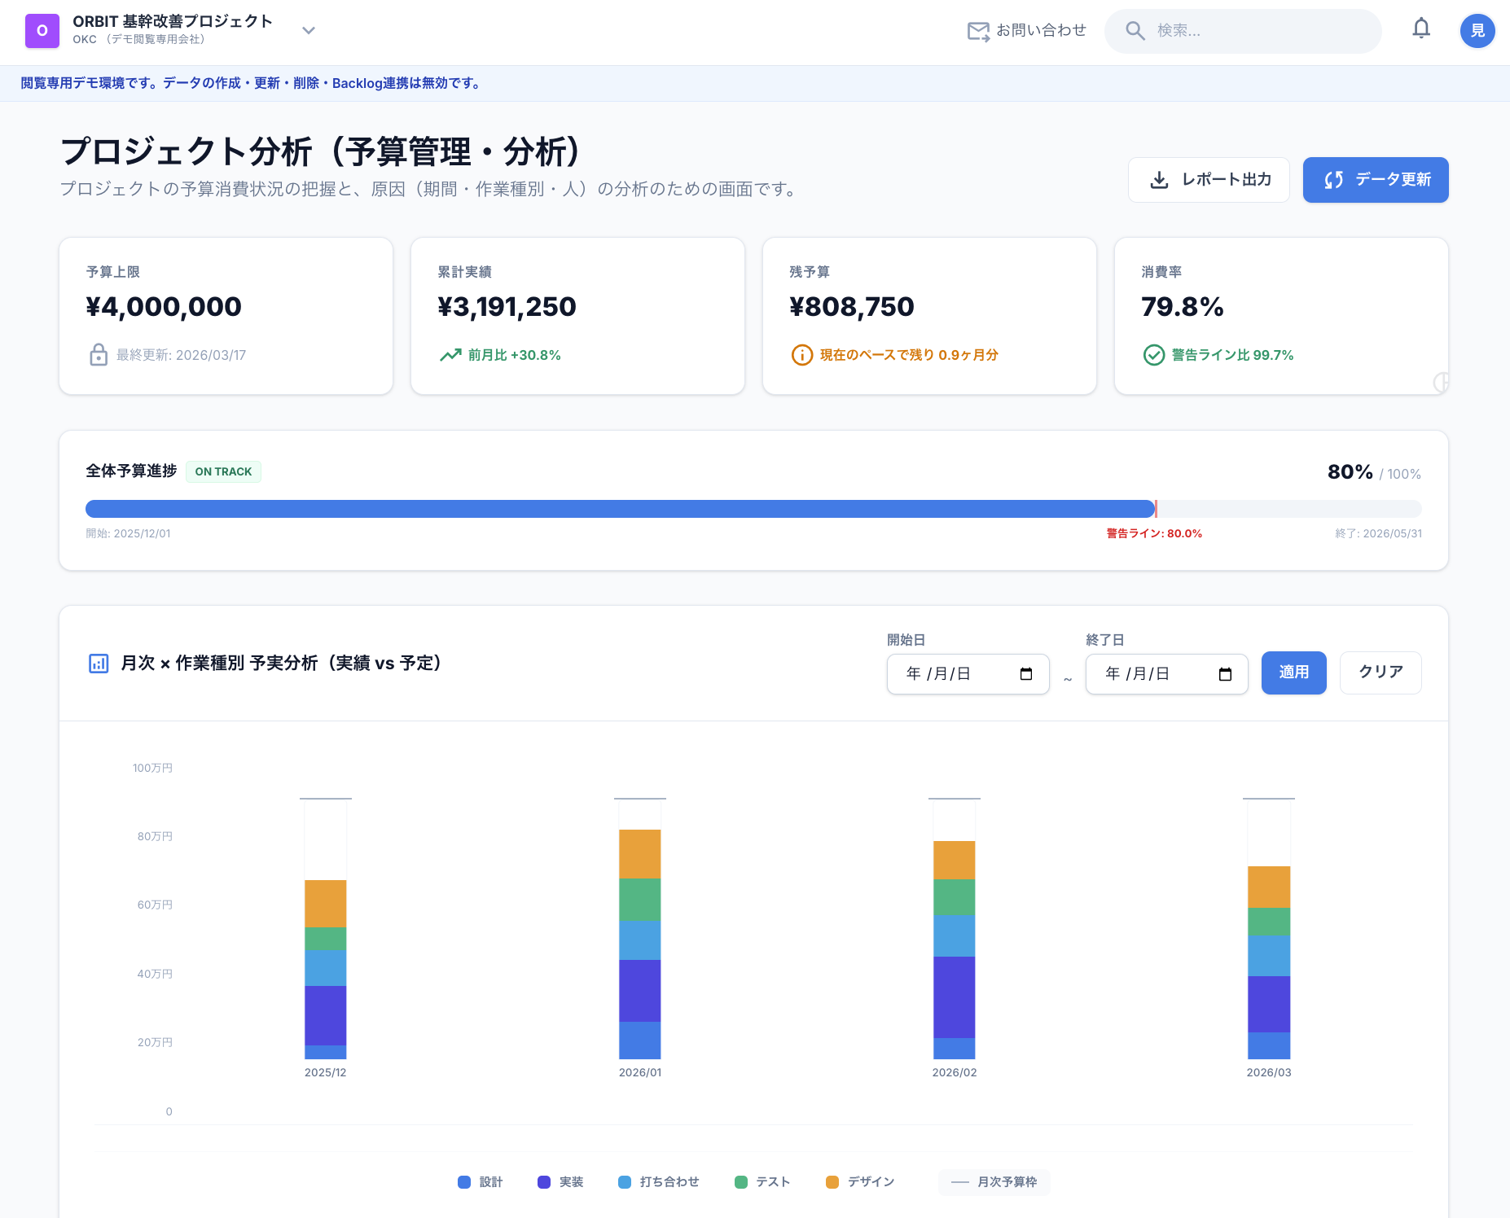Viewport: 1510px width, 1218px height.
Task: Open the 開始日 date field
Action: 953,674
